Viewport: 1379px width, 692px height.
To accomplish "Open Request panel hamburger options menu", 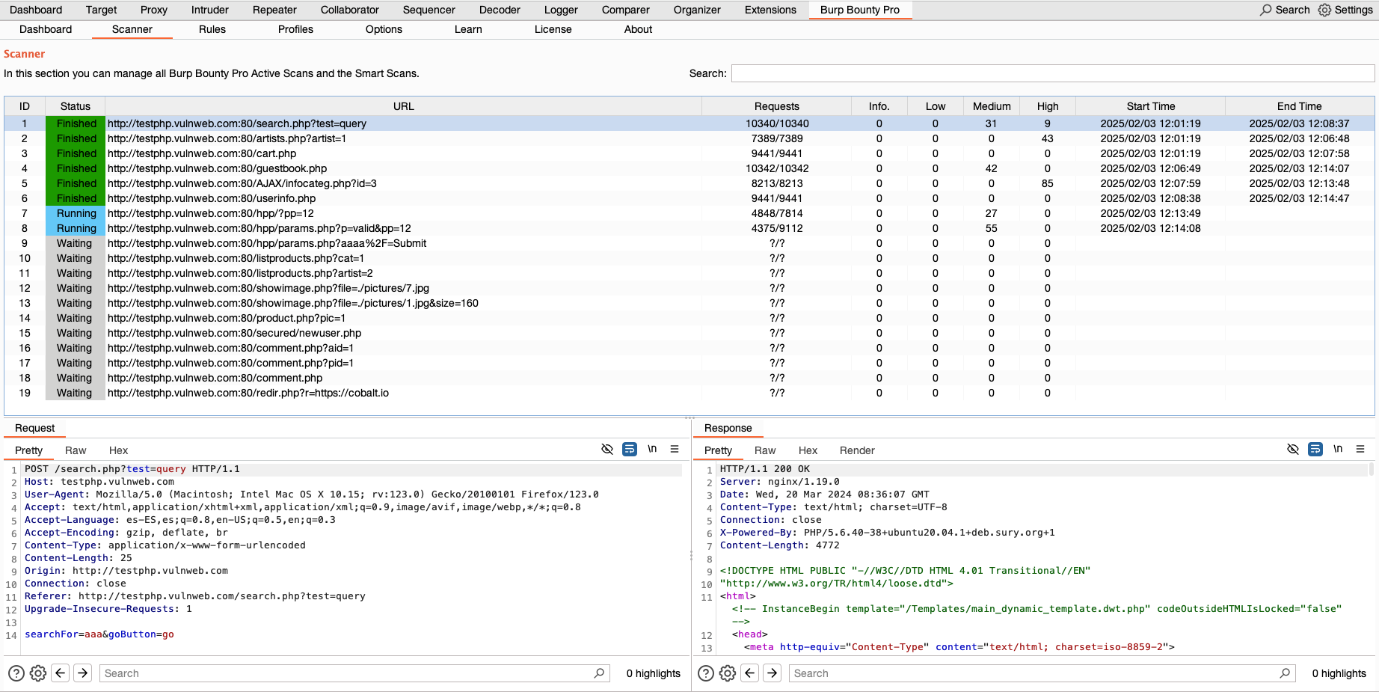I will 675,449.
